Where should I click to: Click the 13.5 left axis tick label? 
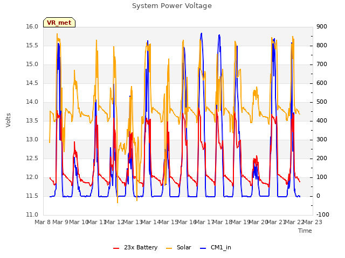coord(32,120)
